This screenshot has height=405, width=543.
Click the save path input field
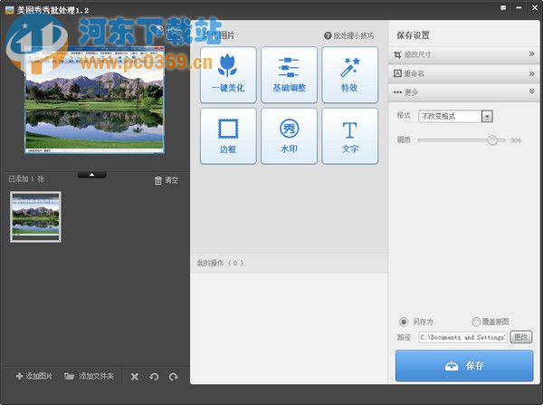[x=462, y=337]
